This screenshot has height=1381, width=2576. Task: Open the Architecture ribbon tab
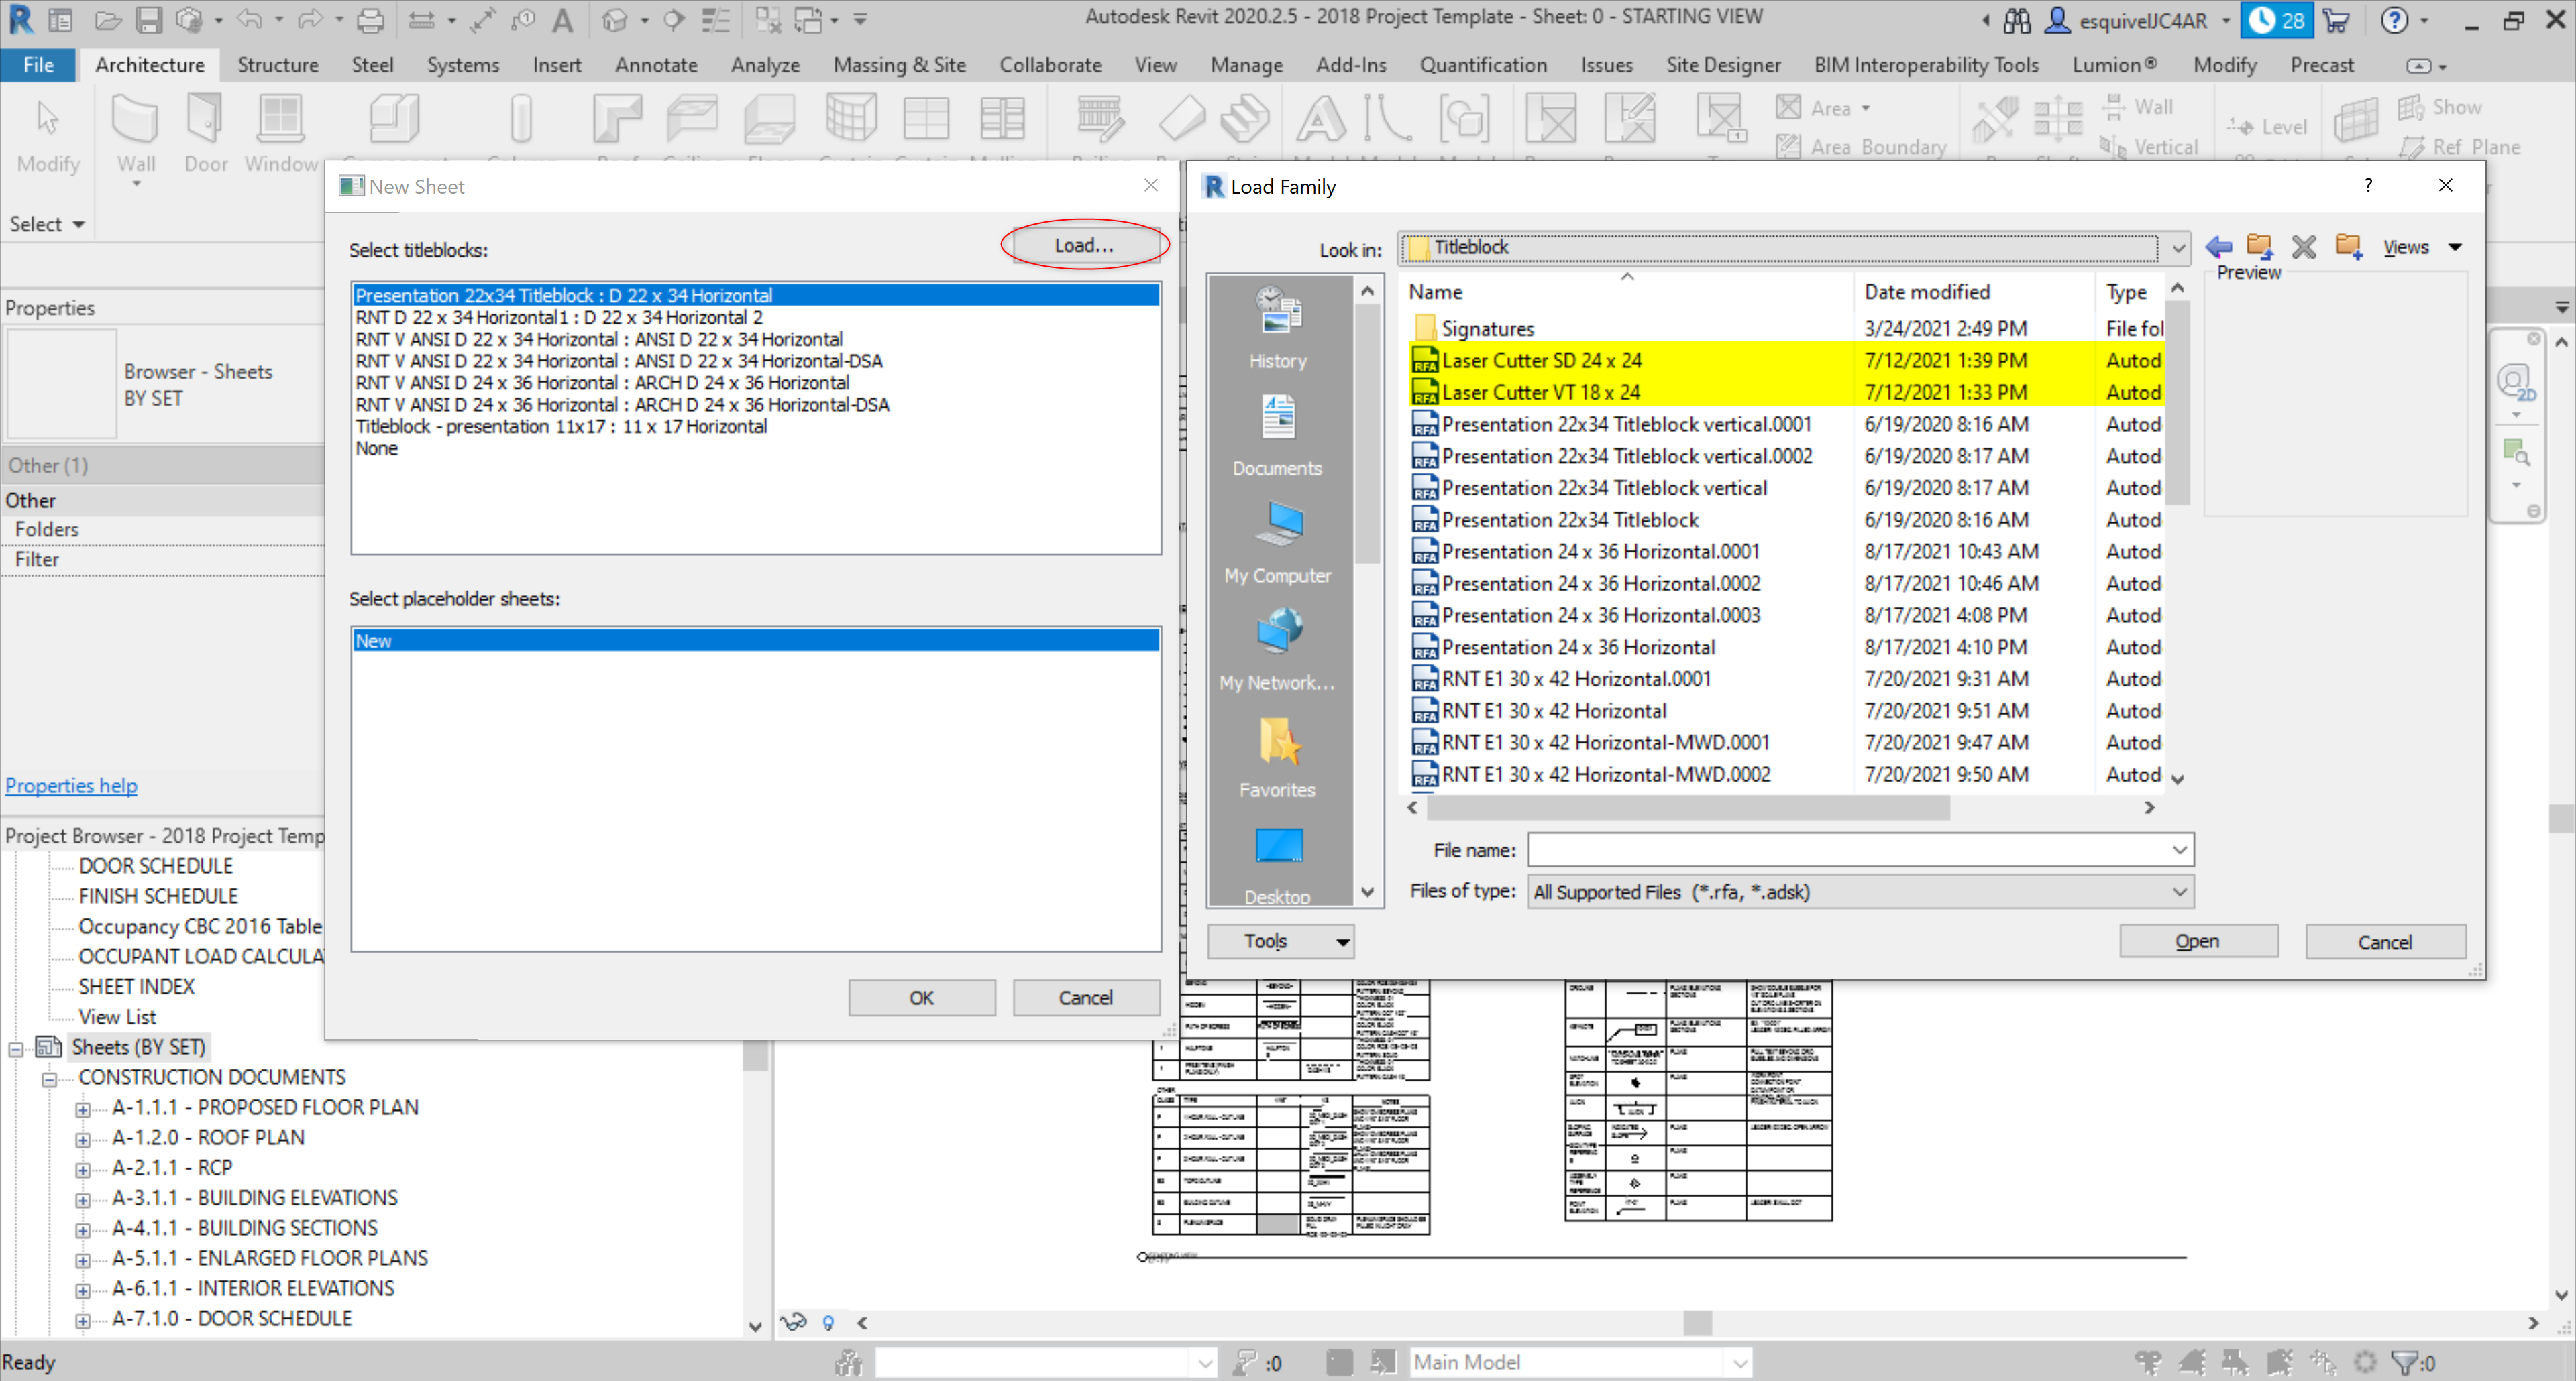[150, 65]
